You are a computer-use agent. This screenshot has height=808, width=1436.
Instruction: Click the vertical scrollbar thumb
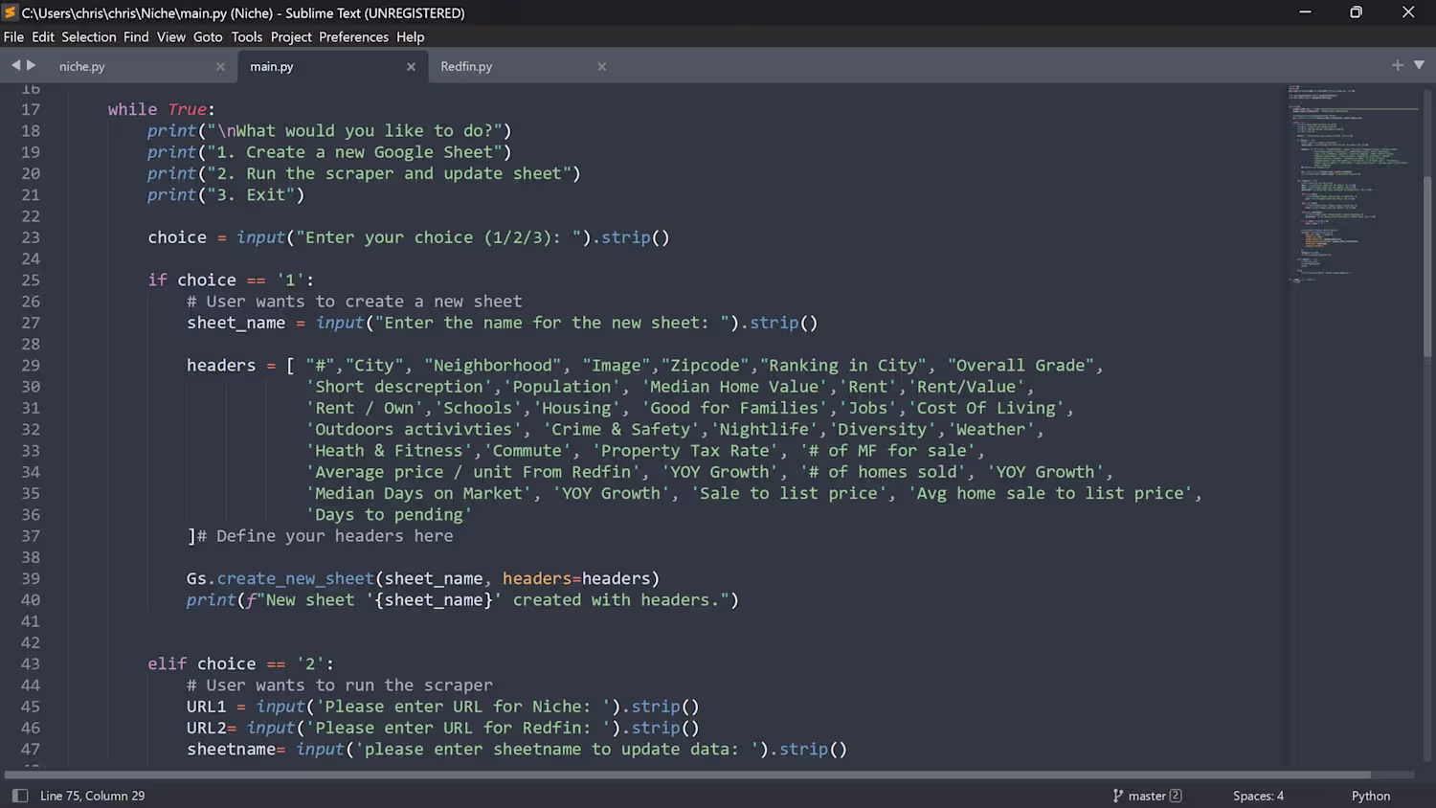tap(1428, 266)
